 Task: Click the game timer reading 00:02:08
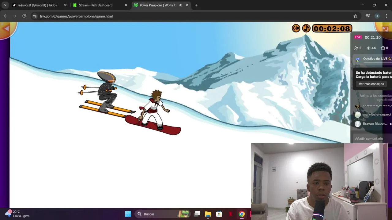(x=332, y=29)
